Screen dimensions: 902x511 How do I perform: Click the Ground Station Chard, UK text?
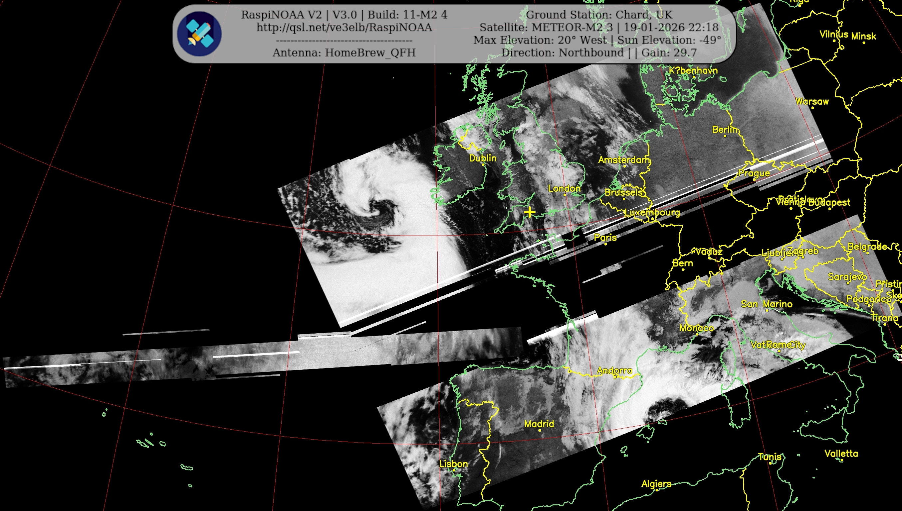pyautogui.click(x=599, y=15)
